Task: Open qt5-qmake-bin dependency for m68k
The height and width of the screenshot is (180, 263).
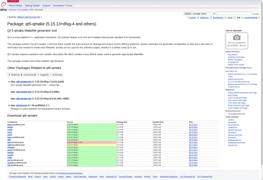Action: [x=24, y=92]
